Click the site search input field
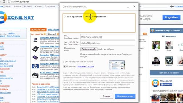 [x=156, y=6]
